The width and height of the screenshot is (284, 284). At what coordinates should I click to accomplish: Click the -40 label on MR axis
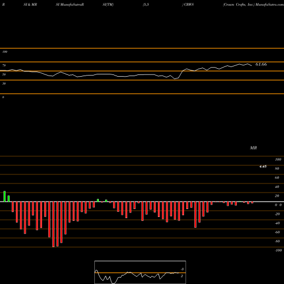pyautogui.click(x=277, y=223)
